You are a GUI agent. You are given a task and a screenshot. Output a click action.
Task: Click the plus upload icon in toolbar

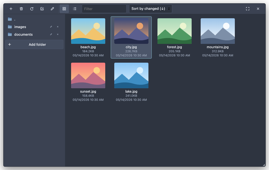pos(11,9)
